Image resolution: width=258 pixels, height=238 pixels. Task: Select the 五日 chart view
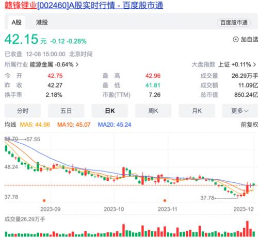pos(66,111)
